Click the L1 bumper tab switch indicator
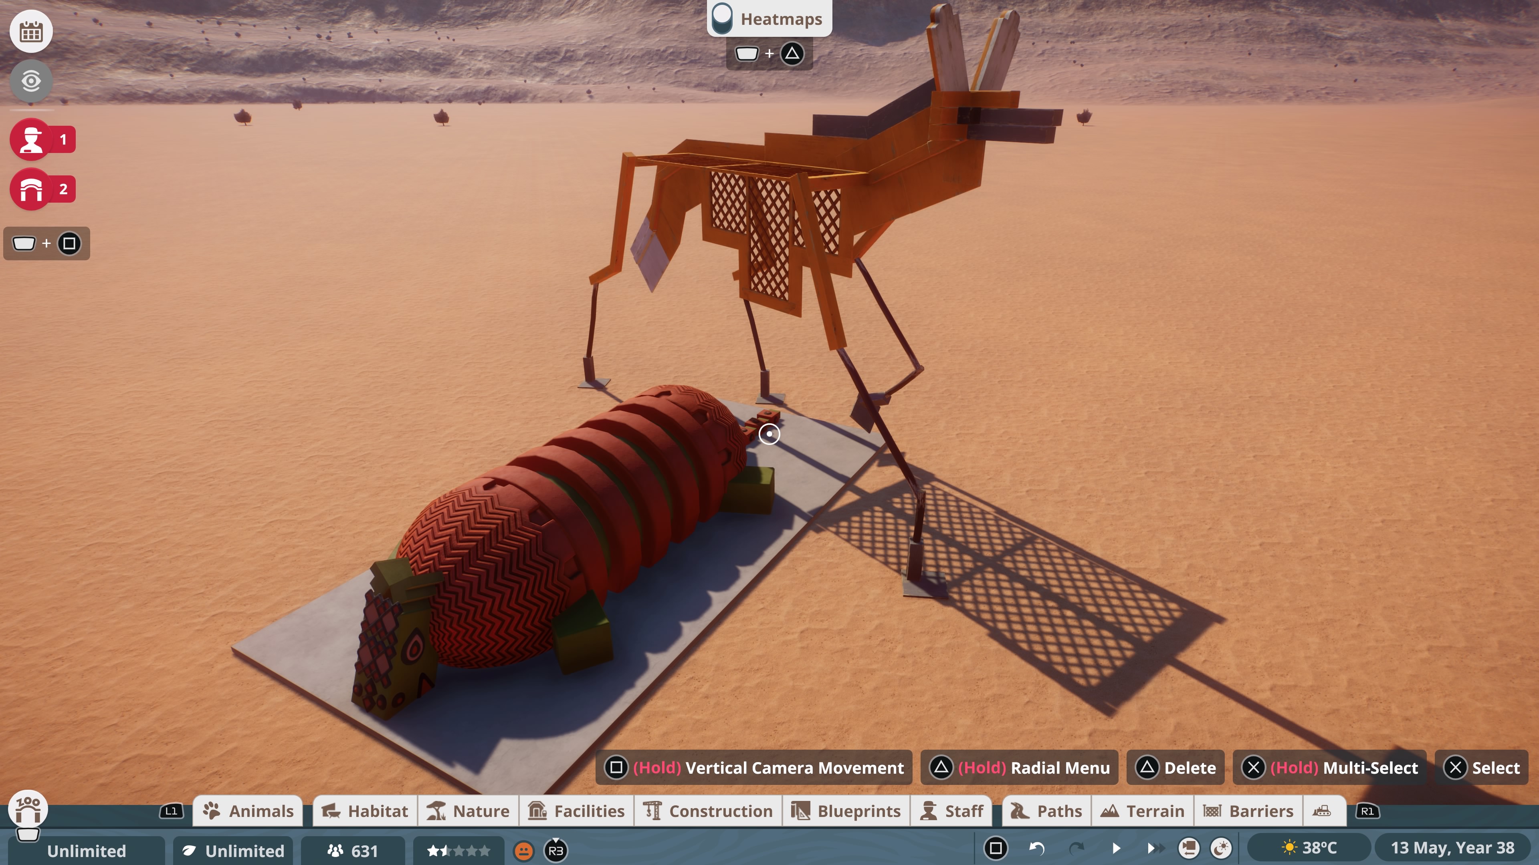This screenshot has height=865, width=1539. click(x=172, y=811)
